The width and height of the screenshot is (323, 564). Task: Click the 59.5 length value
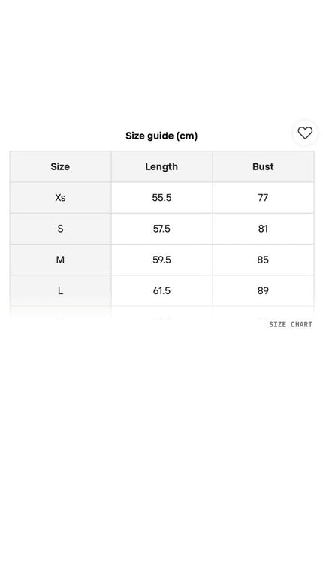[x=161, y=259]
